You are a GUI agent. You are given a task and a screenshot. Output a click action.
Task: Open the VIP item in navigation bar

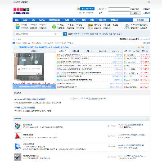click(x=102, y=20)
